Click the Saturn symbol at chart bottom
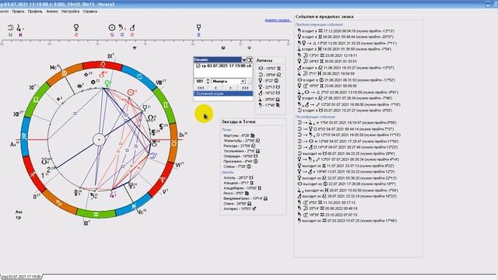498x280 pixels. click(x=93, y=196)
